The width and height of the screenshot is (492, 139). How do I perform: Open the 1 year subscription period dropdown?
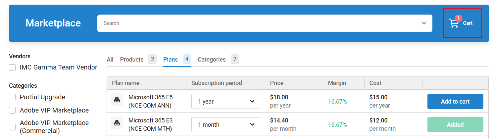pos(226,102)
